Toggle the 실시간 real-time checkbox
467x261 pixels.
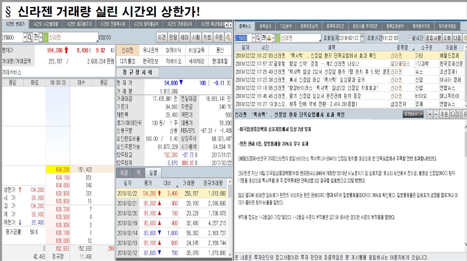(x=410, y=38)
